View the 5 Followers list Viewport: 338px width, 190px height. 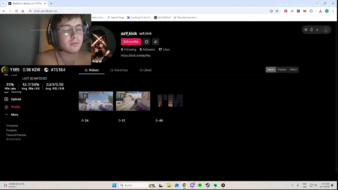click(x=147, y=49)
